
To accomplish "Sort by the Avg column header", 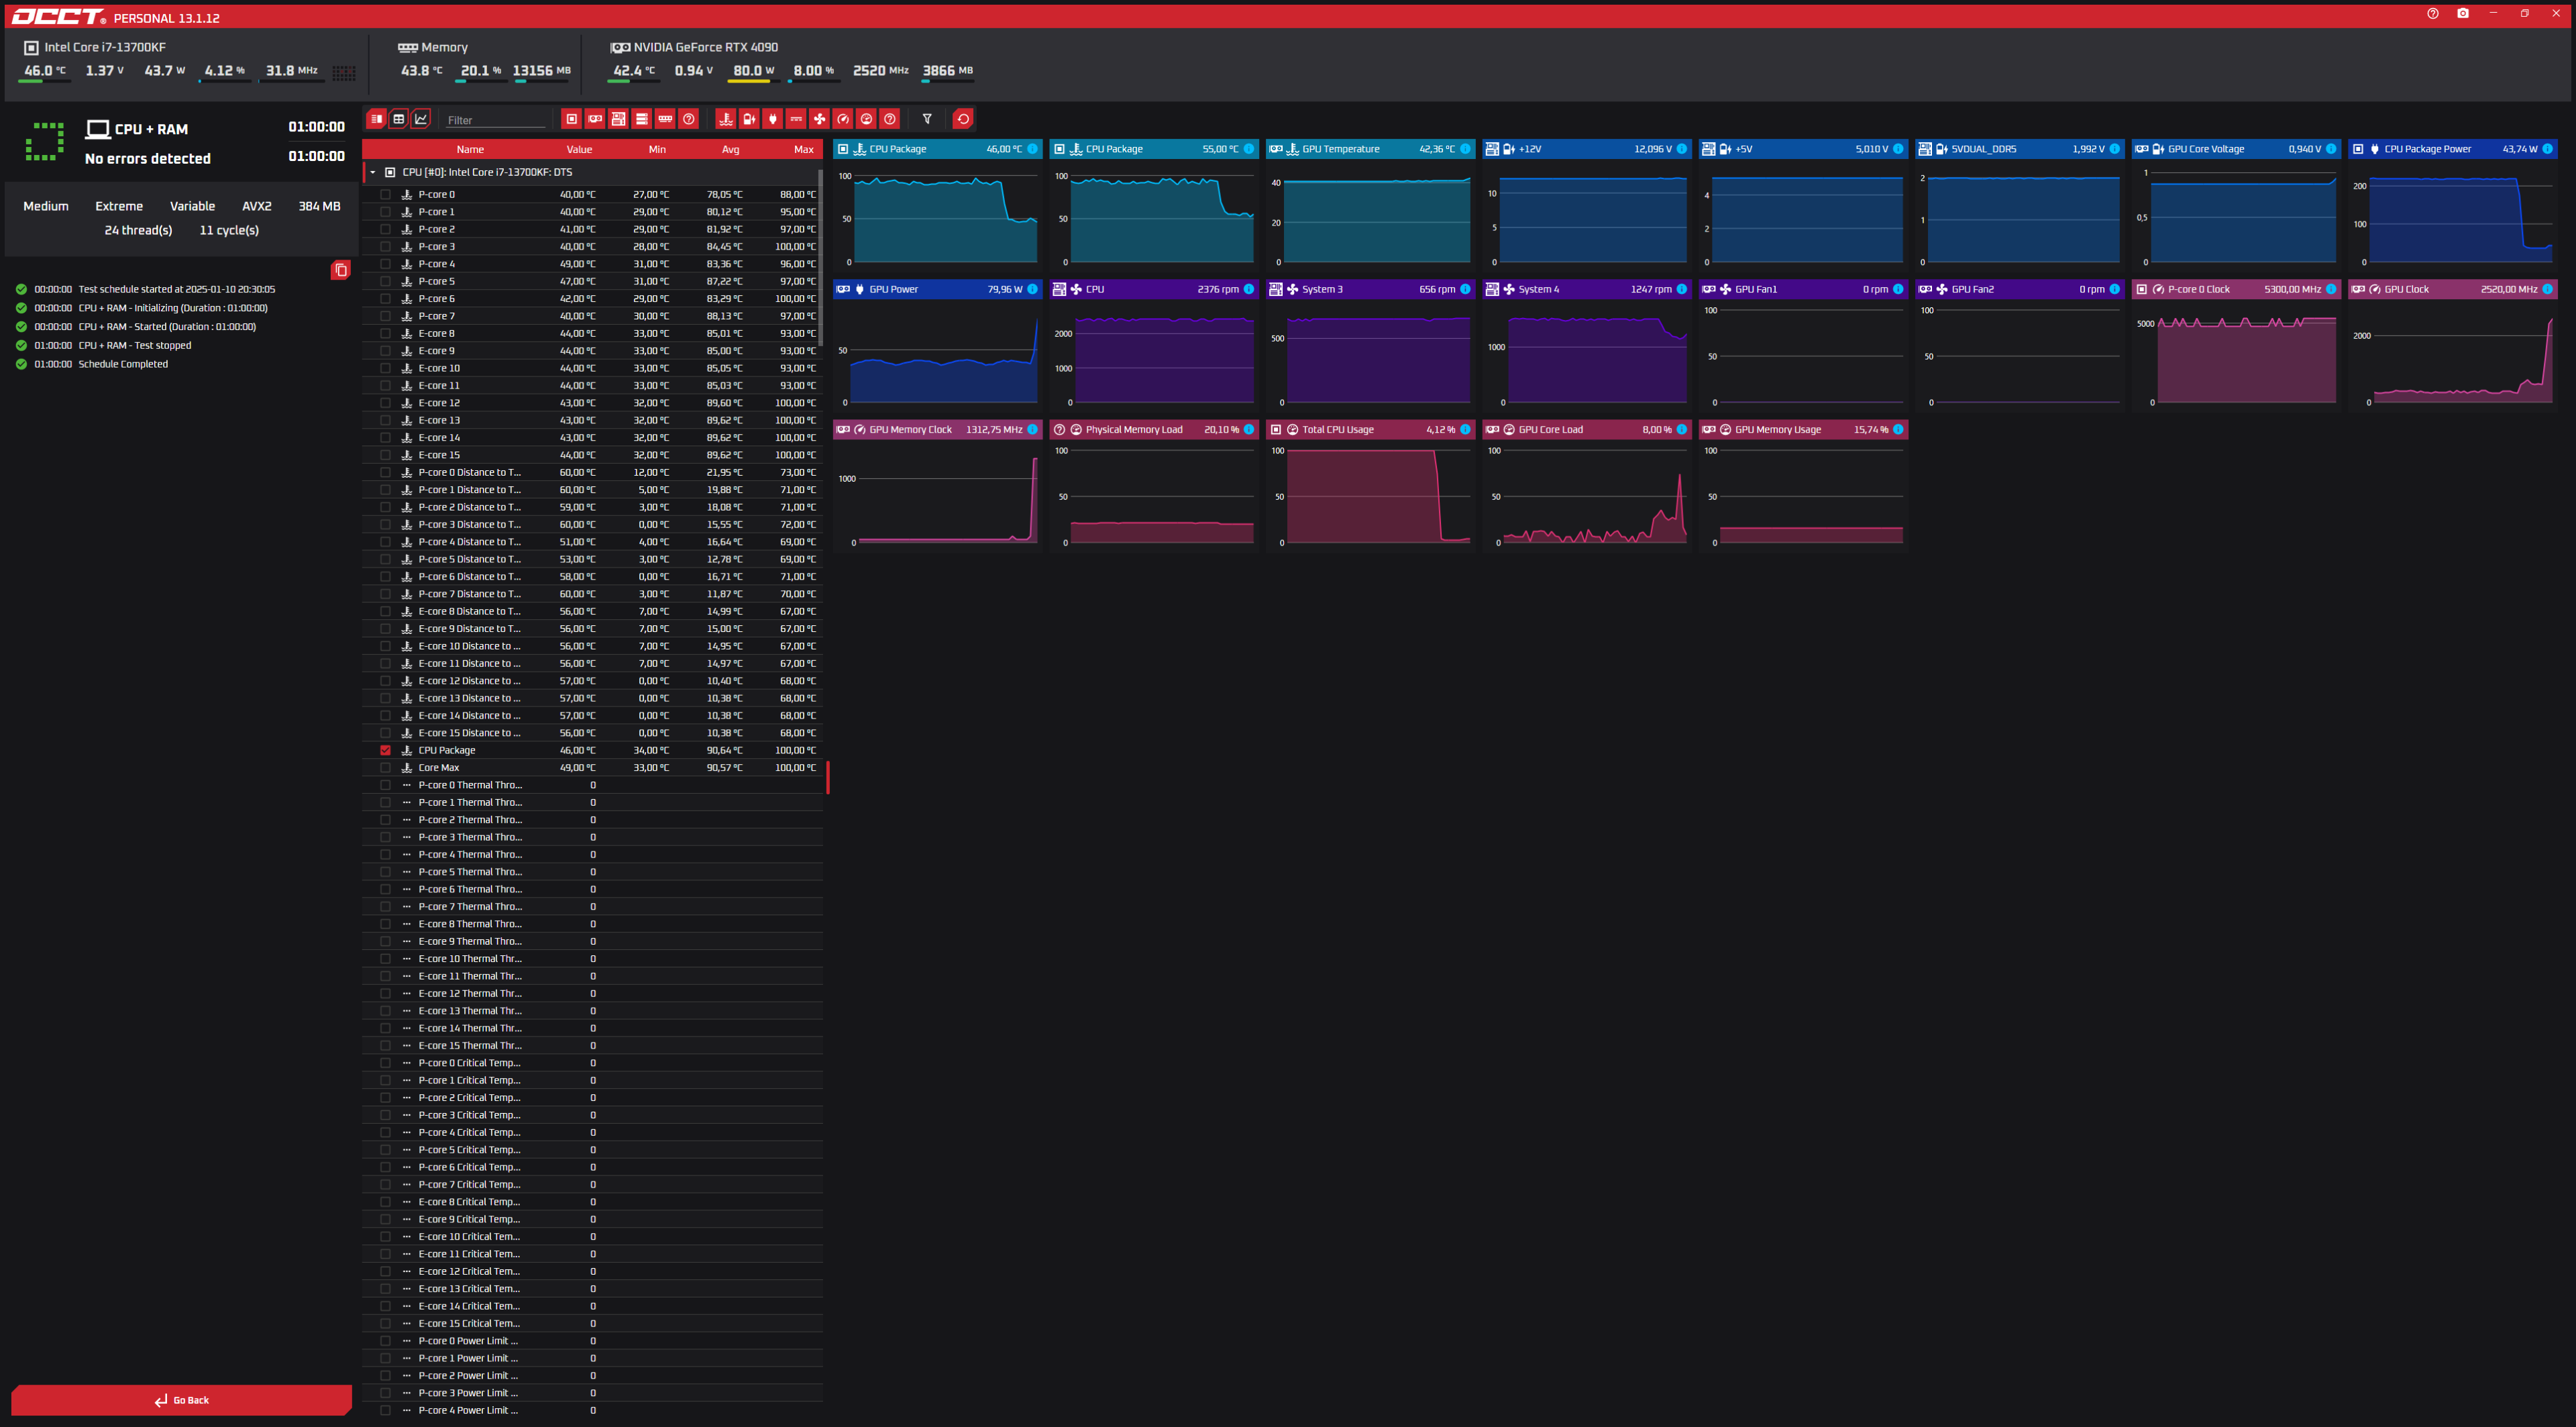I will point(730,149).
